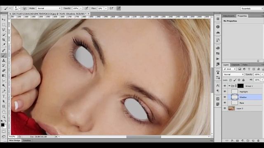This screenshot has width=264, height=148.
Task: Open the Essentials workspace dropdown
Action: pos(252,8)
